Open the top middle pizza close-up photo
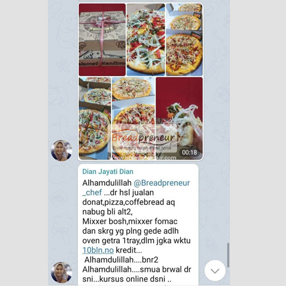 click(x=146, y=39)
